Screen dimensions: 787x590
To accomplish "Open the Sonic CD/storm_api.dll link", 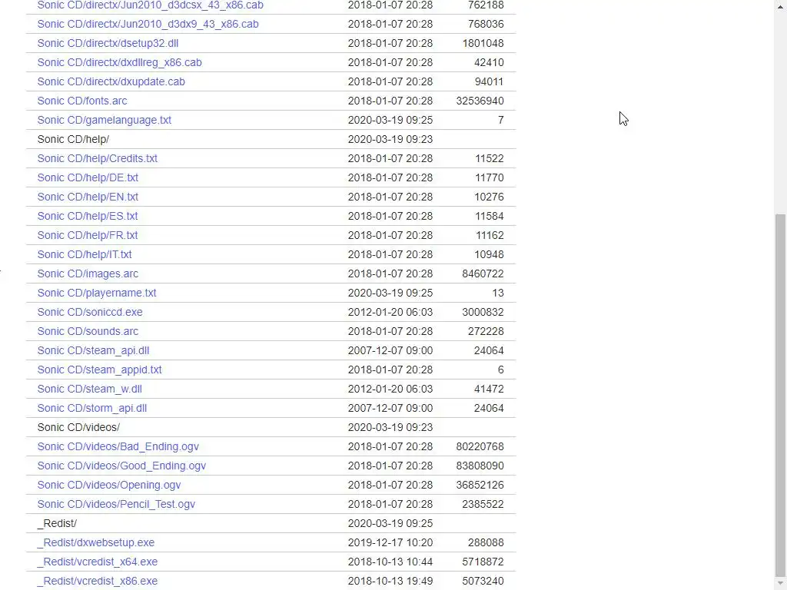I will pyautogui.click(x=92, y=409).
